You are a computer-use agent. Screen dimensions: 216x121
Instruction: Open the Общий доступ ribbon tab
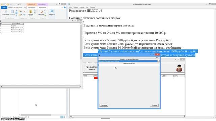[18, 7]
